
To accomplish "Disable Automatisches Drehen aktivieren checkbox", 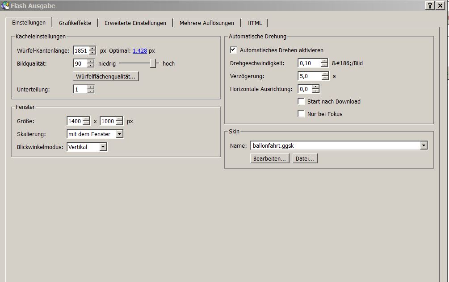I will 234,50.
